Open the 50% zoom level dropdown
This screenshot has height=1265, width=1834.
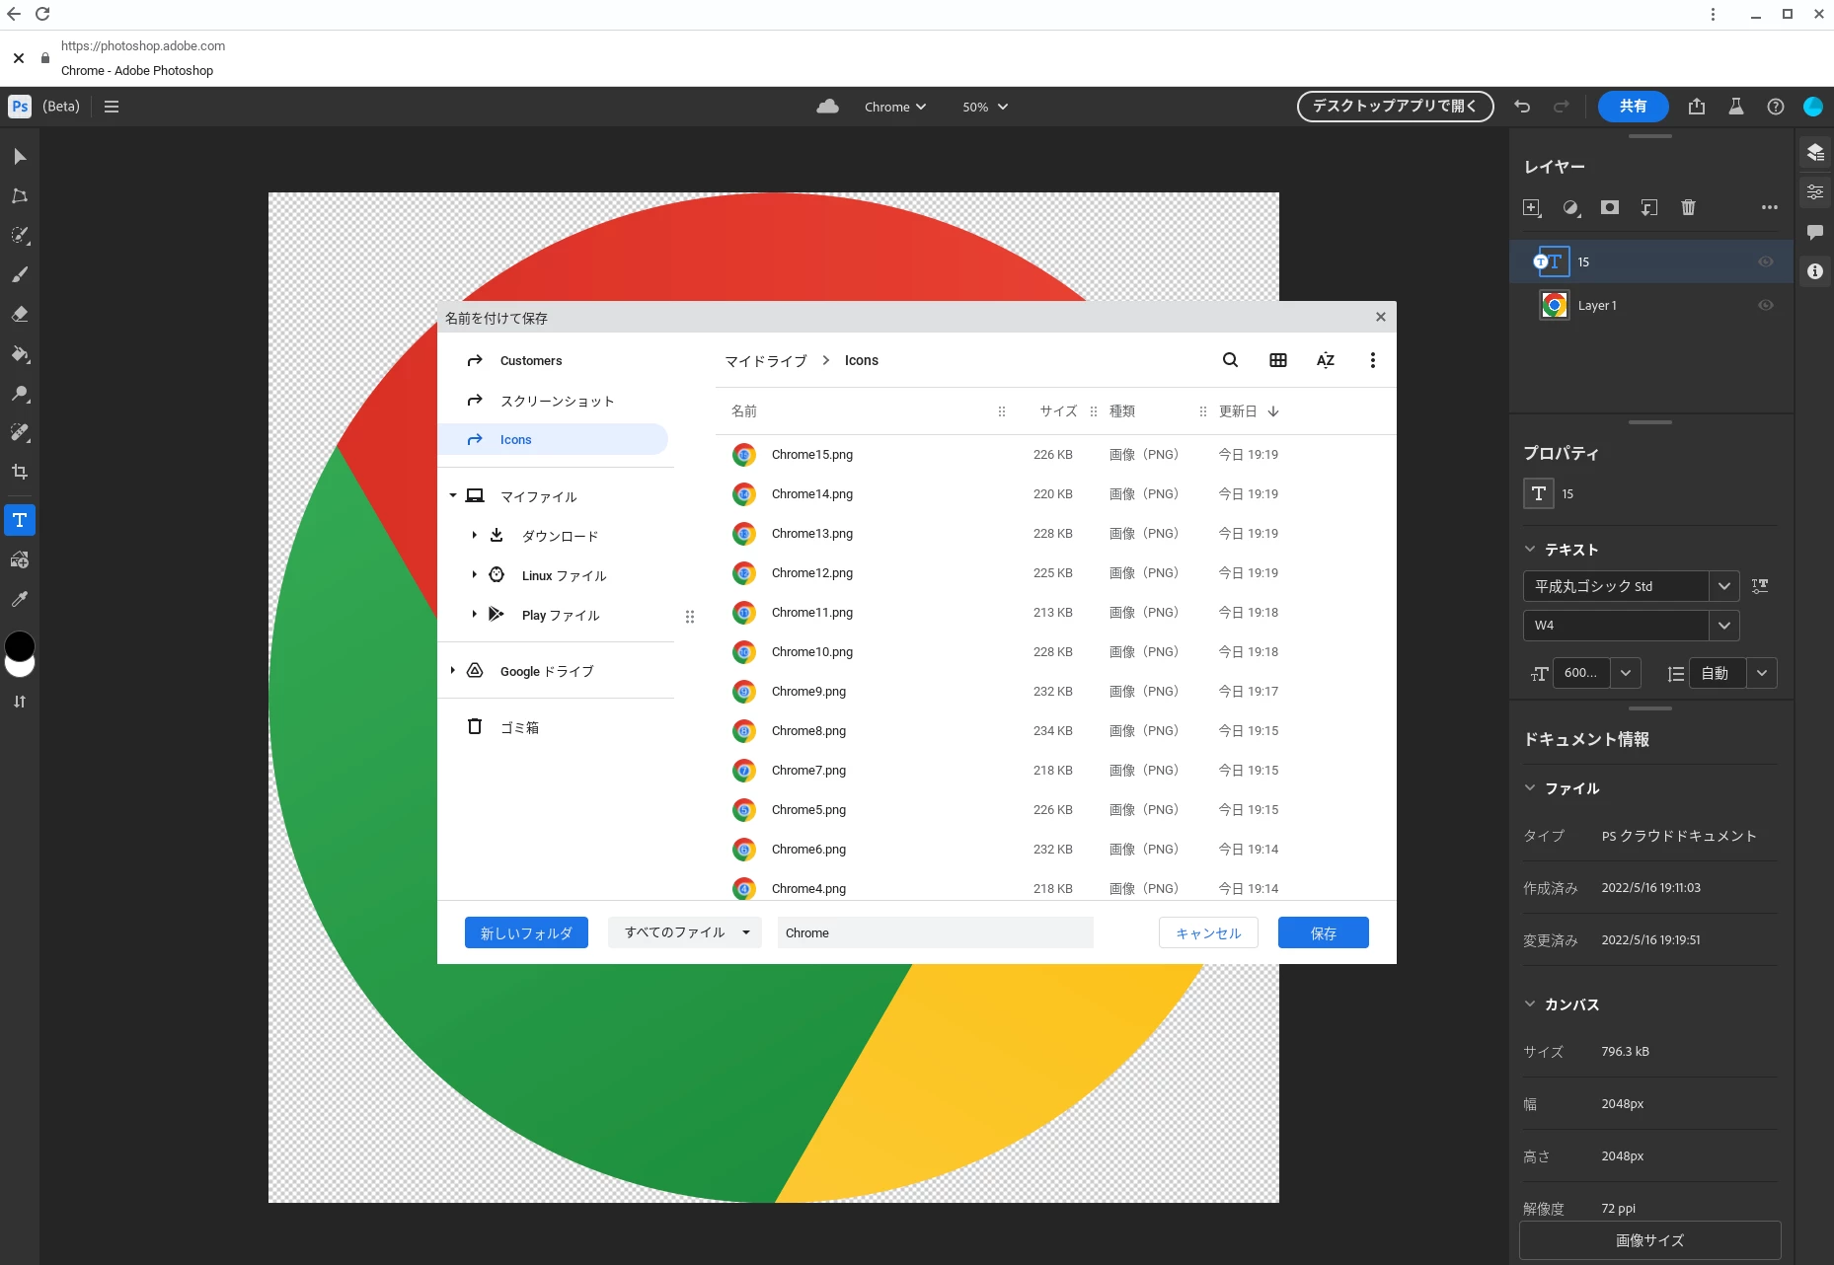[985, 107]
